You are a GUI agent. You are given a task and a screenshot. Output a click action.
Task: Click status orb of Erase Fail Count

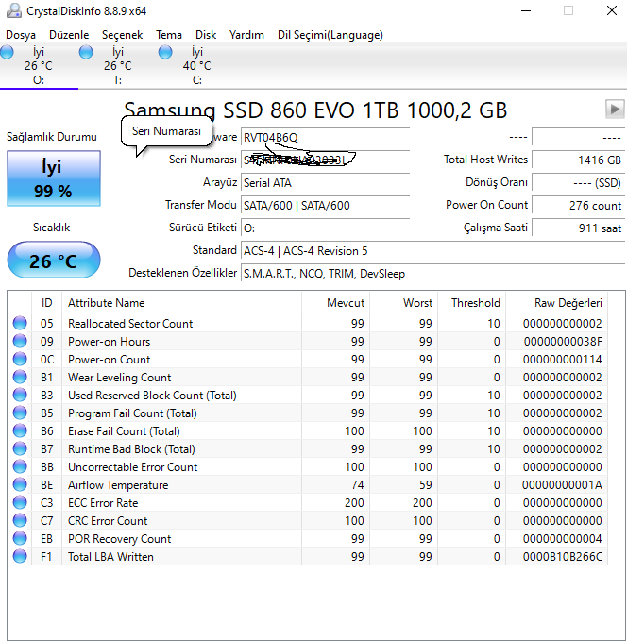[x=20, y=430]
